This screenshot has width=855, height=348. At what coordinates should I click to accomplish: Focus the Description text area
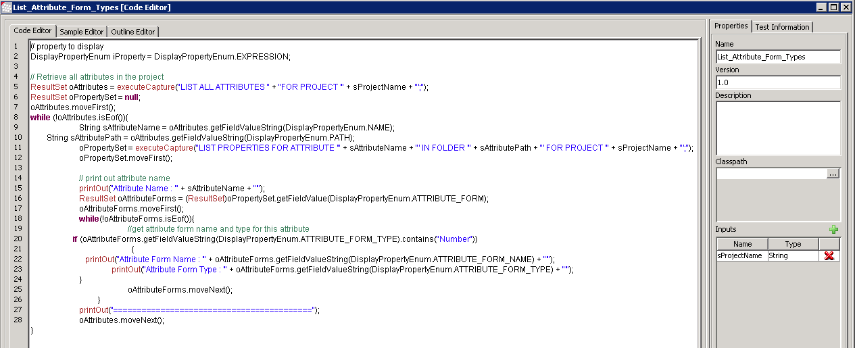(777, 128)
